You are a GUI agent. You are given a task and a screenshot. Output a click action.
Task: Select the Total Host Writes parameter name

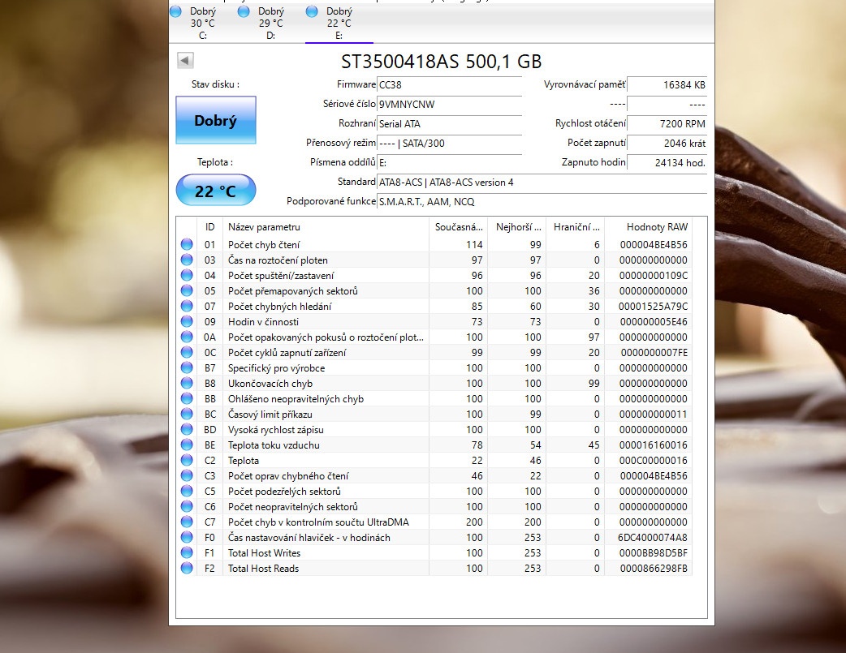264,553
